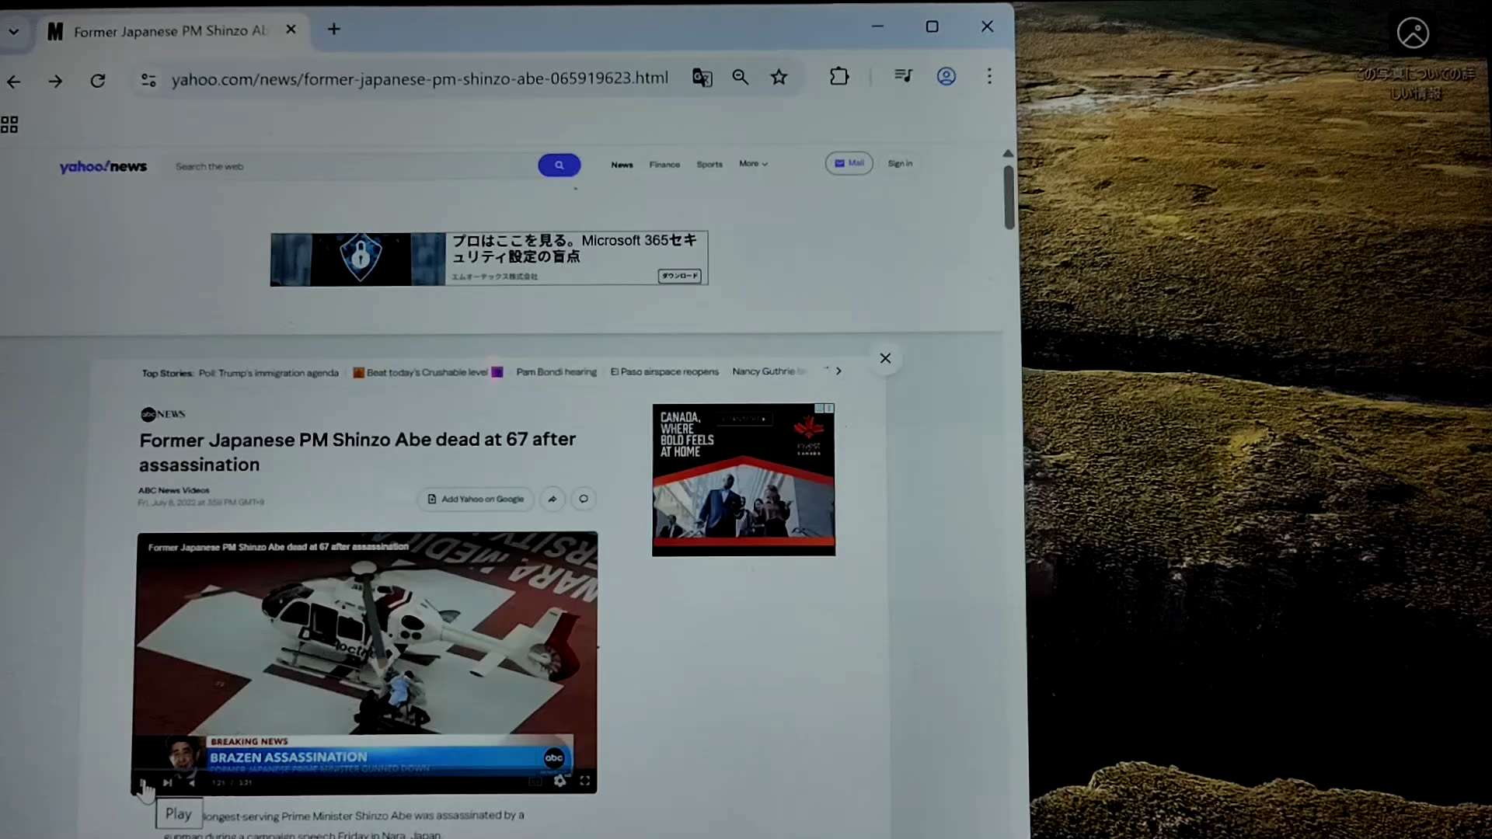
Task: Open the Chrome profile icon
Action: 946,76
